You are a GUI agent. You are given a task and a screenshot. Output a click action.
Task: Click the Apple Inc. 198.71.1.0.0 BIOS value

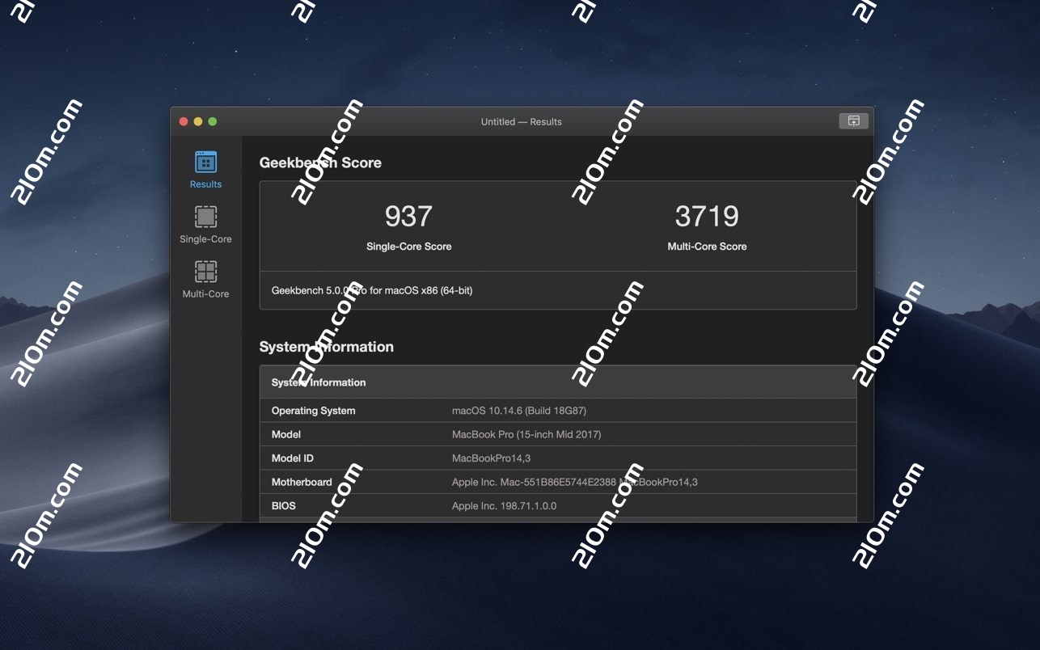pyautogui.click(x=504, y=506)
